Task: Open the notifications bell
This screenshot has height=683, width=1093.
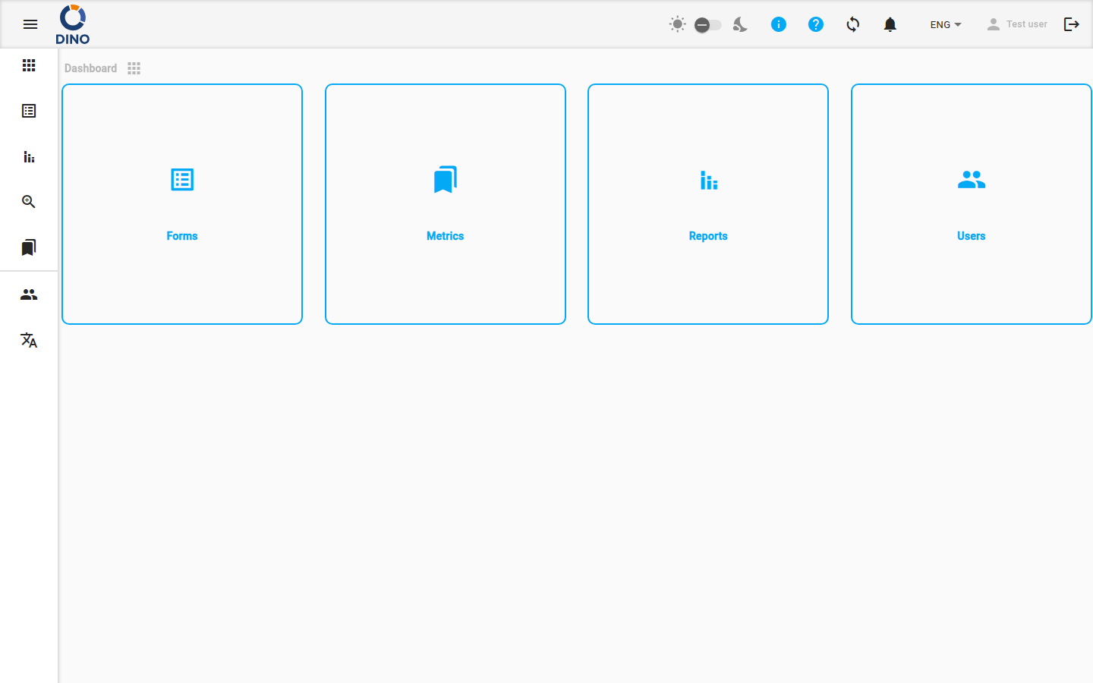Action: click(x=890, y=24)
